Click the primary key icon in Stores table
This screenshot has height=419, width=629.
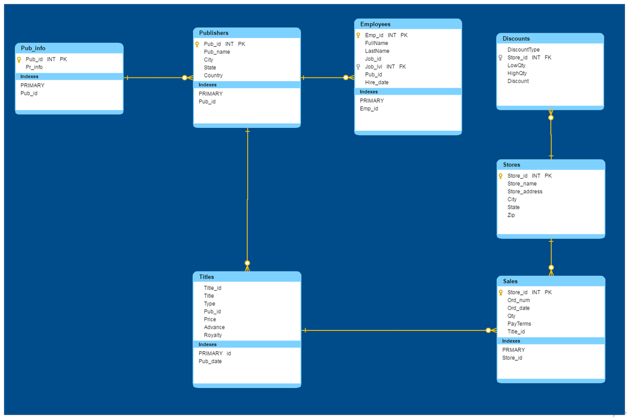pos(501,177)
